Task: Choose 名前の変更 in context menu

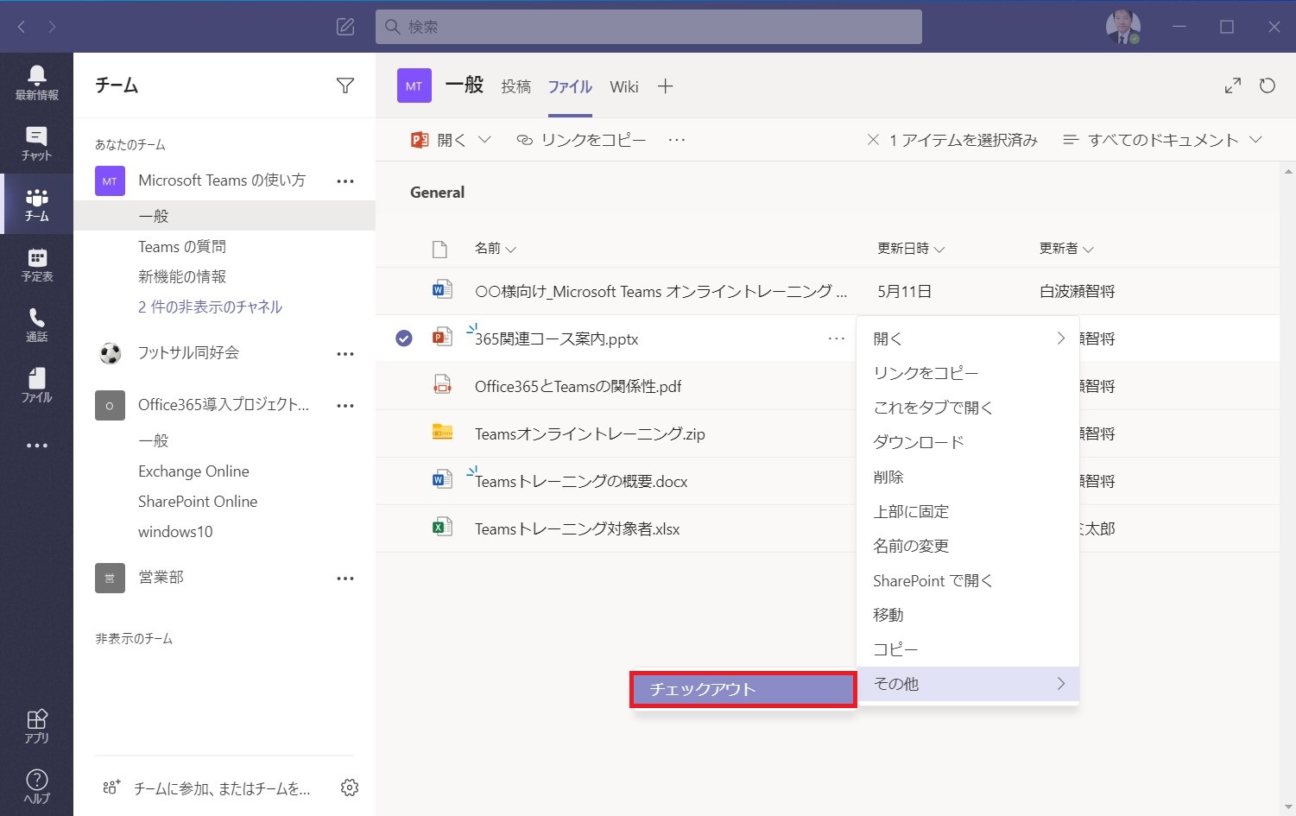Action: [x=968, y=546]
